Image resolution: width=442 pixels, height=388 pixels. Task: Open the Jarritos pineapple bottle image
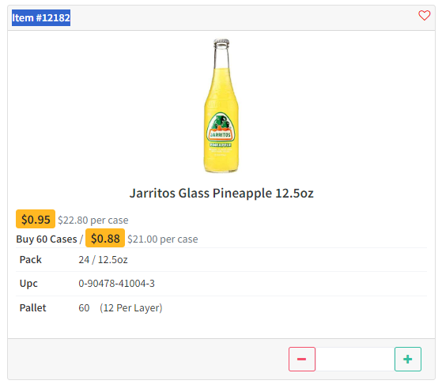221,106
